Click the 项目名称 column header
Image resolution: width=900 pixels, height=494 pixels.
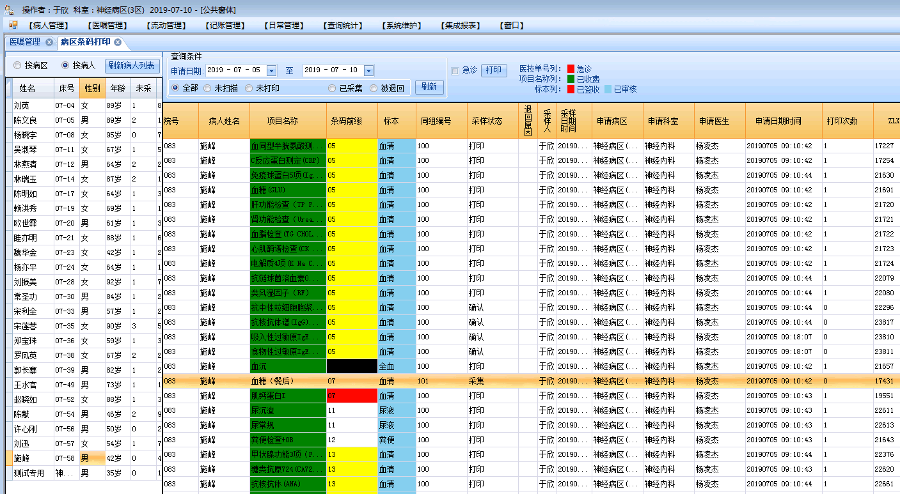pos(288,121)
